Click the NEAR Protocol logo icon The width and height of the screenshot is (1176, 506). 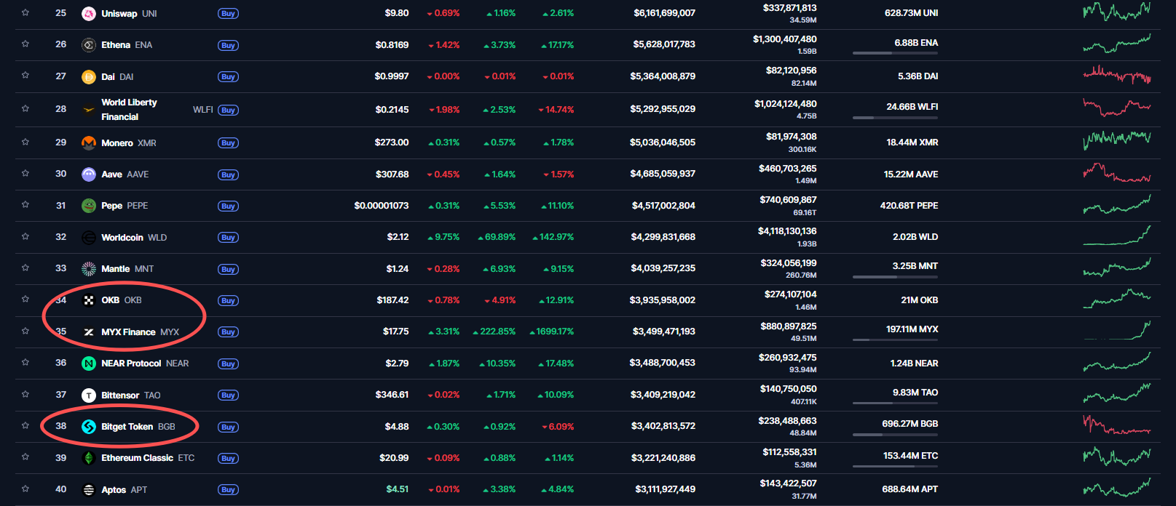tap(89, 364)
